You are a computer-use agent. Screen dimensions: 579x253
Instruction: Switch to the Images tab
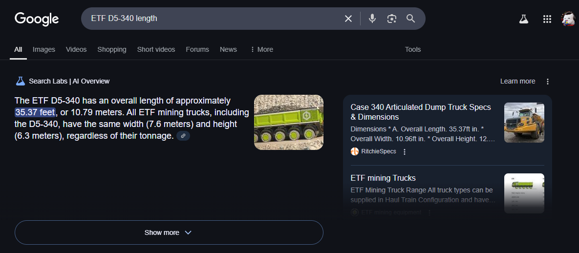coord(43,49)
